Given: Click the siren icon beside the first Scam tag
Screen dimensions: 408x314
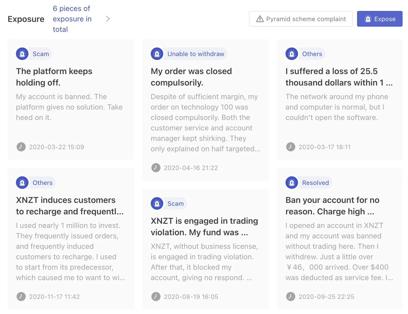Looking at the screenshot, I should [x=22, y=54].
